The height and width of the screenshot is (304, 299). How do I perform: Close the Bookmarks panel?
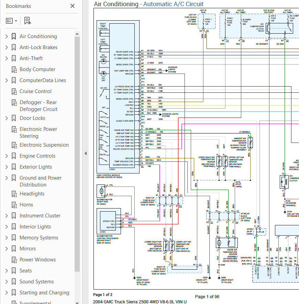(x=73, y=6)
